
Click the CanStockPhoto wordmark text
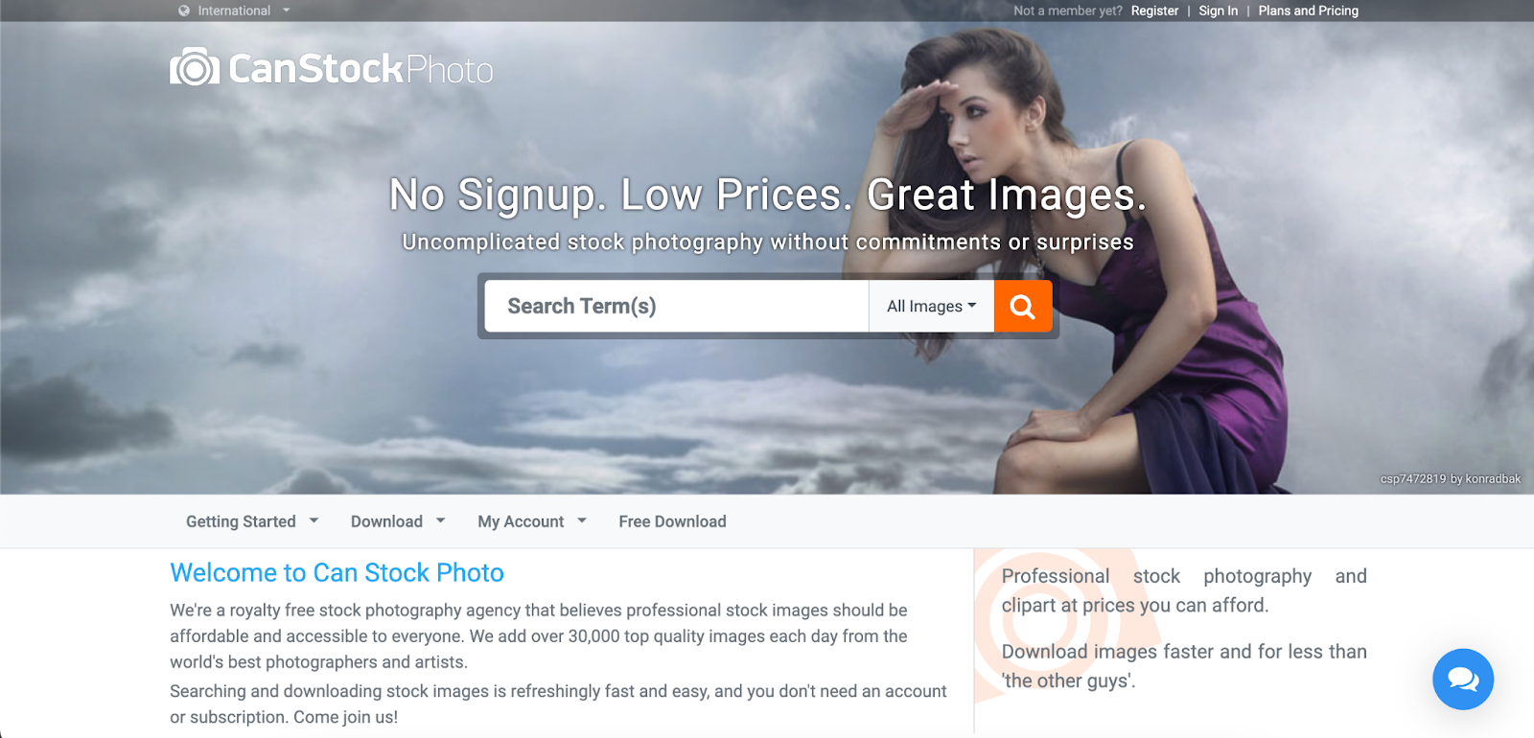click(360, 69)
